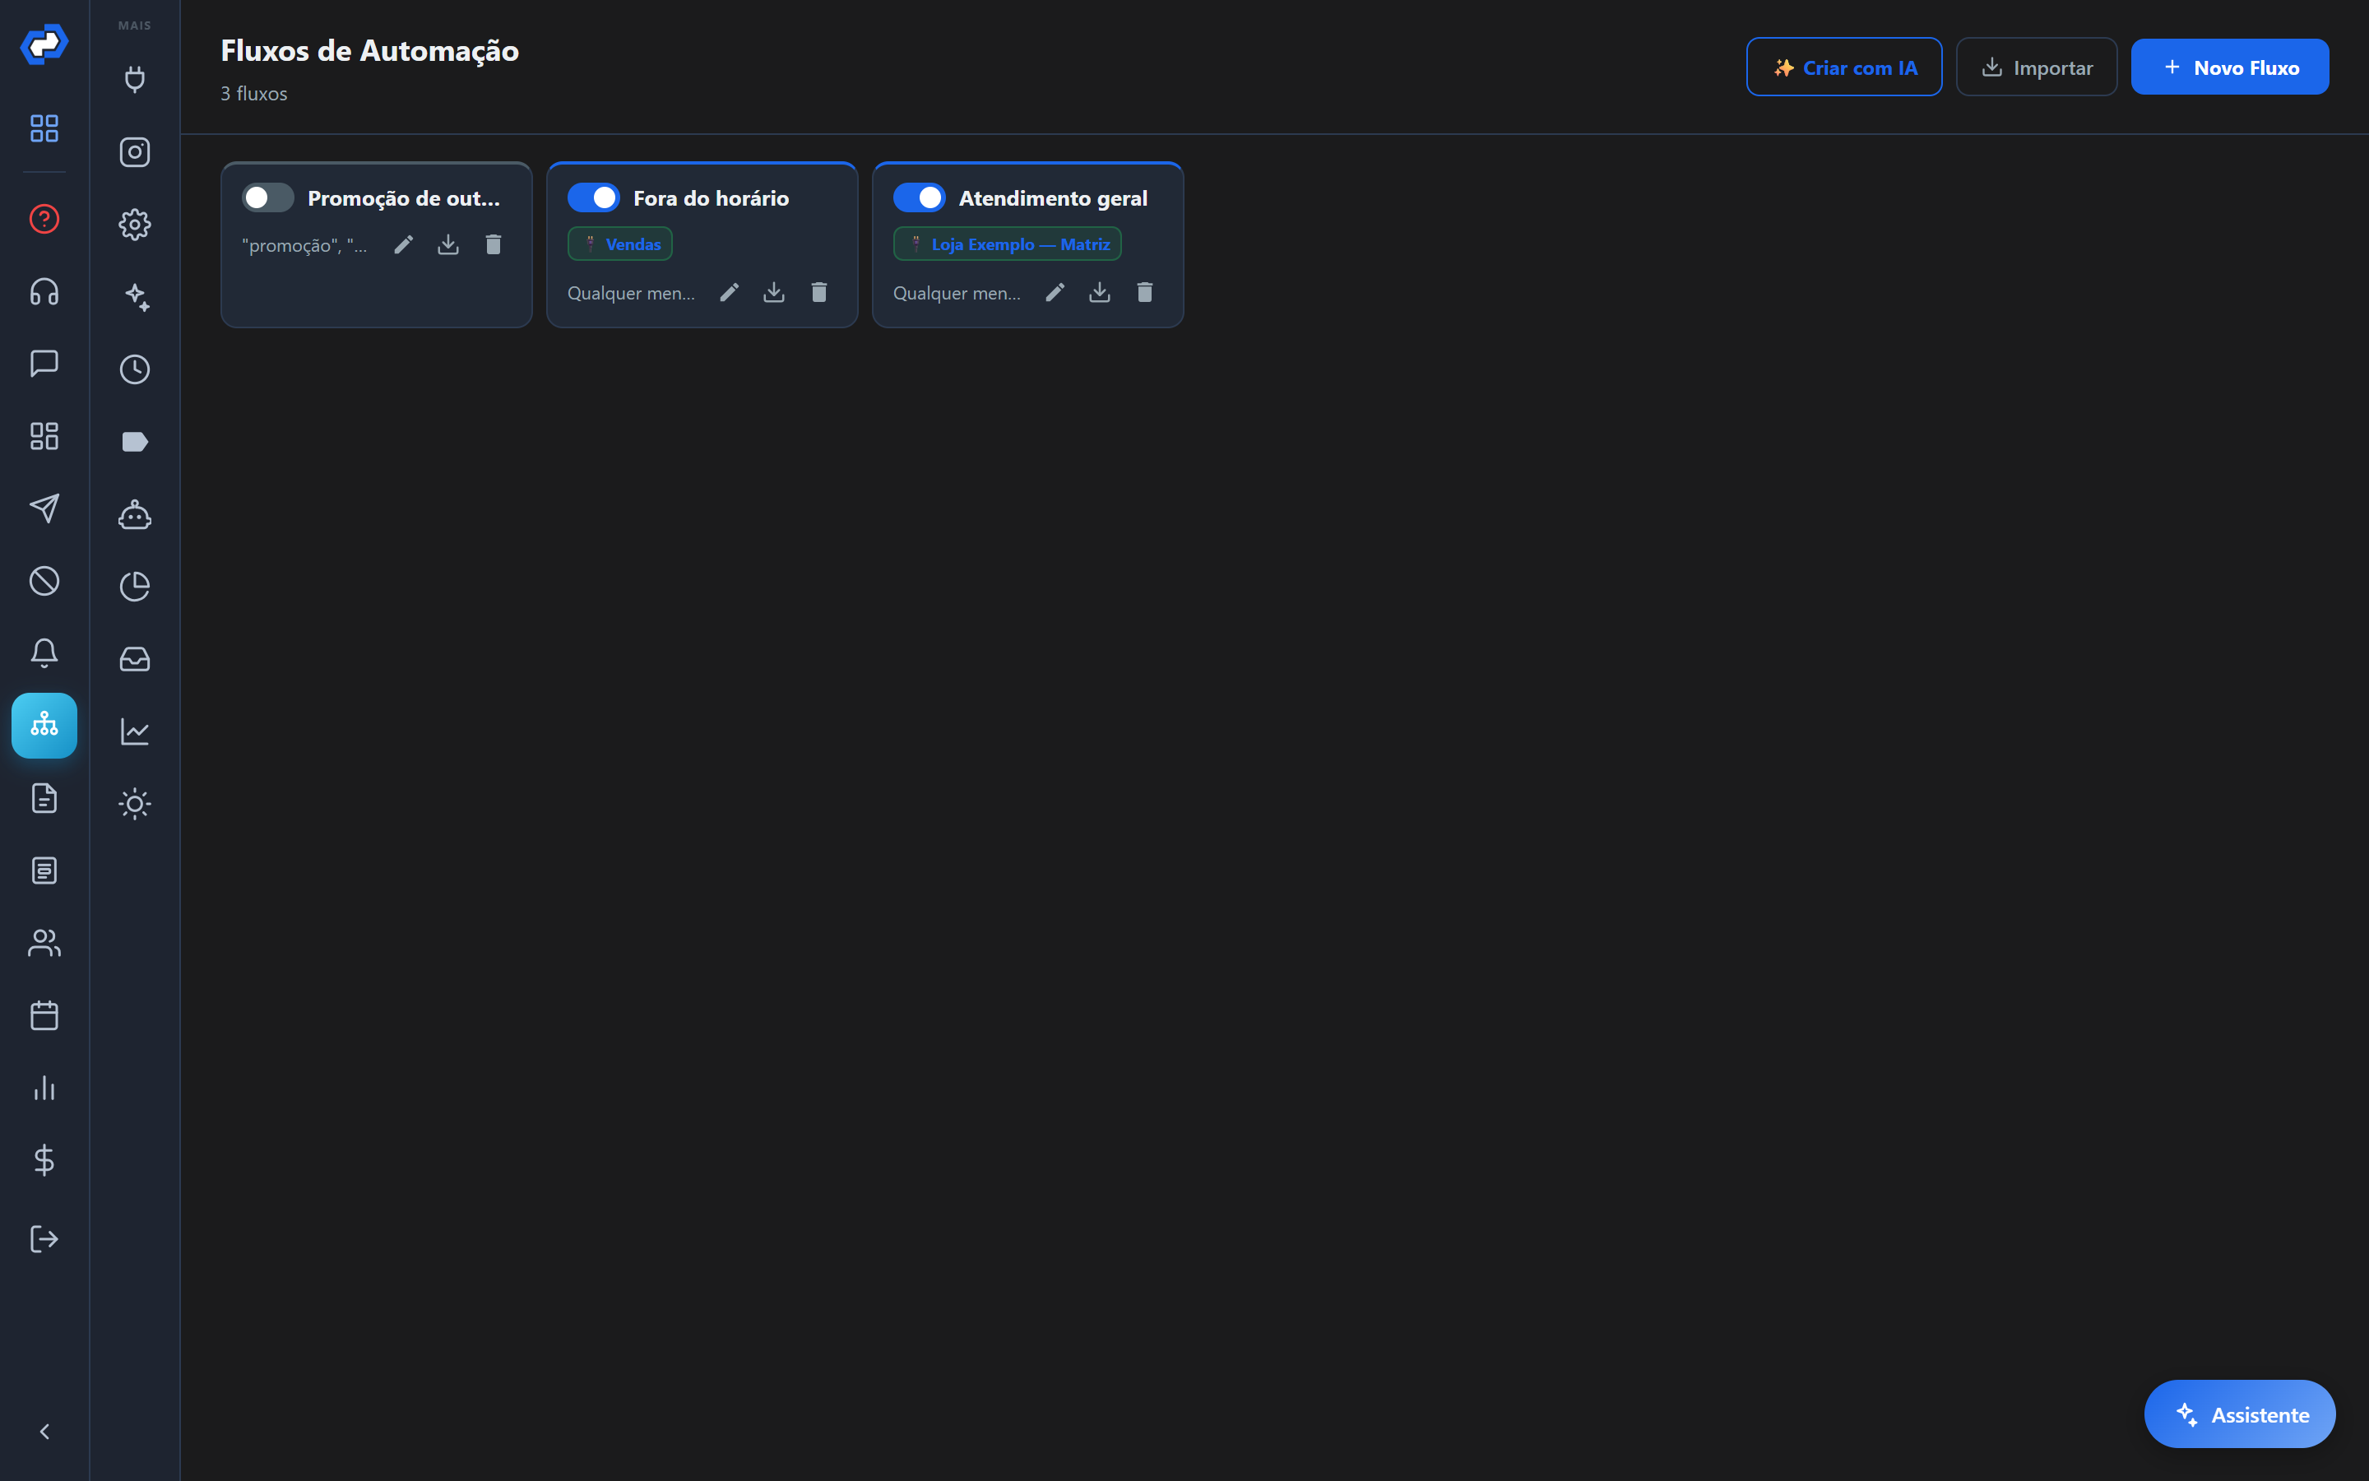This screenshot has width=2369, height=1481.
Task: Open the blocked circle-slash icon
Action: pyautogui.click(x=44, y=581)
